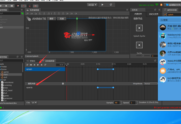Image resolution: width=181 pixels, height=124 pixels.
Task: Open assets panel hamburger menu
Action: tap(22, 57)
